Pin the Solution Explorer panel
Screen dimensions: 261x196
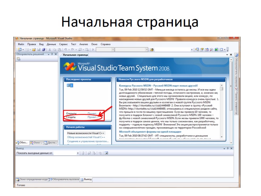(x=52, y=54)
